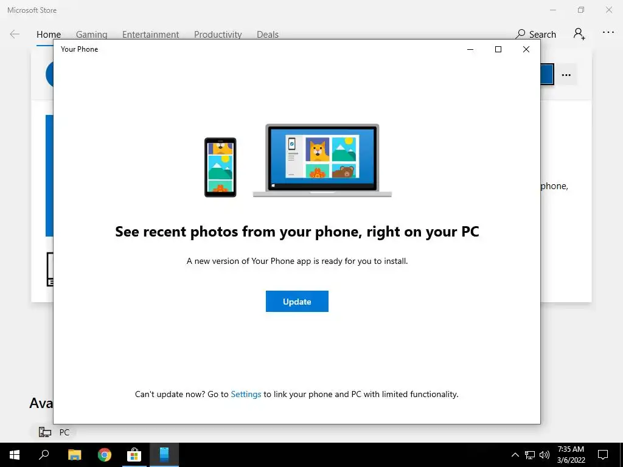Click Your Phone taskbar icon
This screenshot has height=467, width=623.
pos(164,455)
